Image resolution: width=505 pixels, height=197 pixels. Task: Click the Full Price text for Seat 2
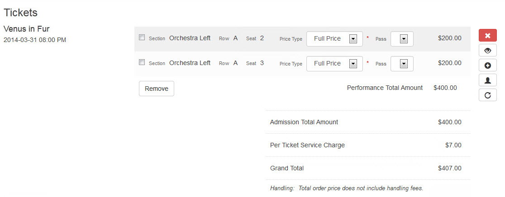point(327,38)
